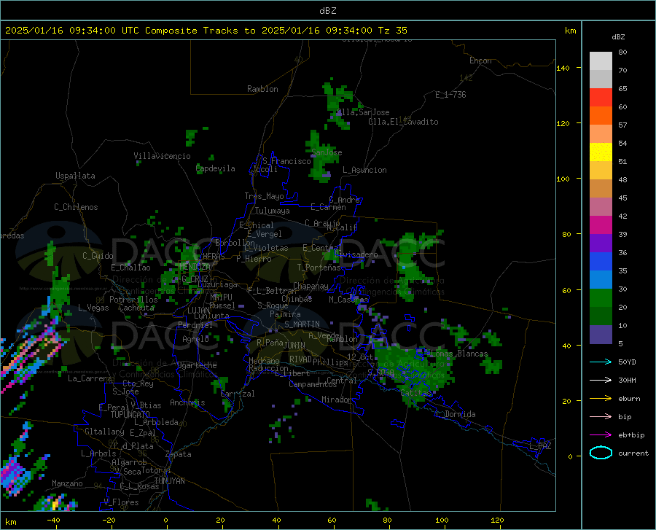656x530 pixels.
Task: Click the 'Anchoris' map label
Action: pyautogui.click(x=187, y=403)
